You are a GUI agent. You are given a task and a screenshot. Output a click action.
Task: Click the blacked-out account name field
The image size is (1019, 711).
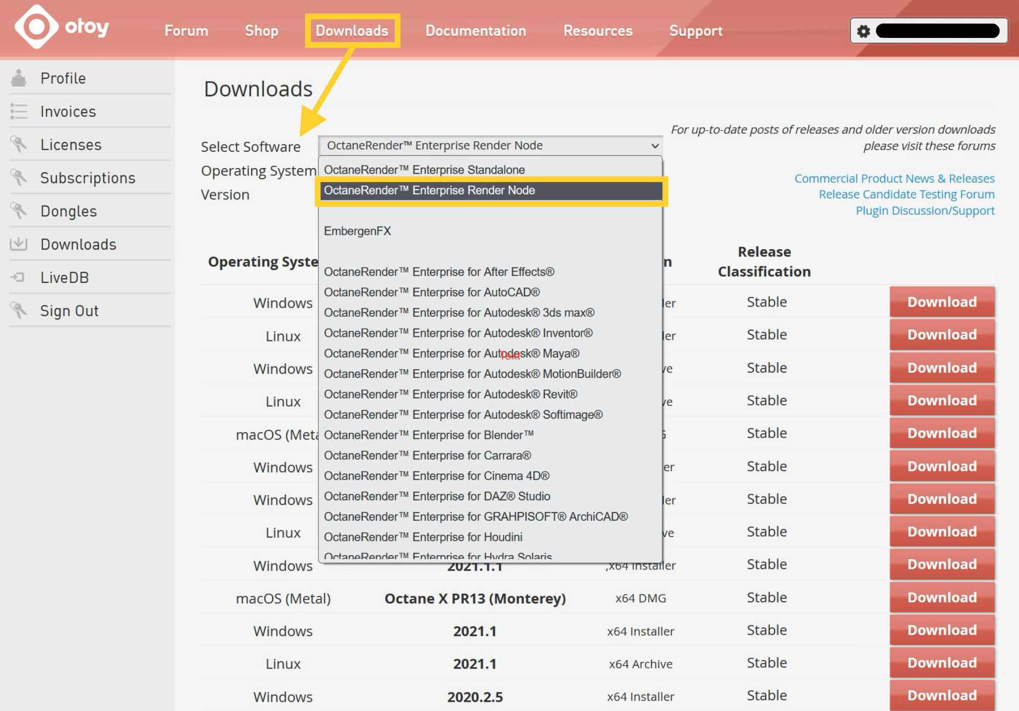[937, 31]
